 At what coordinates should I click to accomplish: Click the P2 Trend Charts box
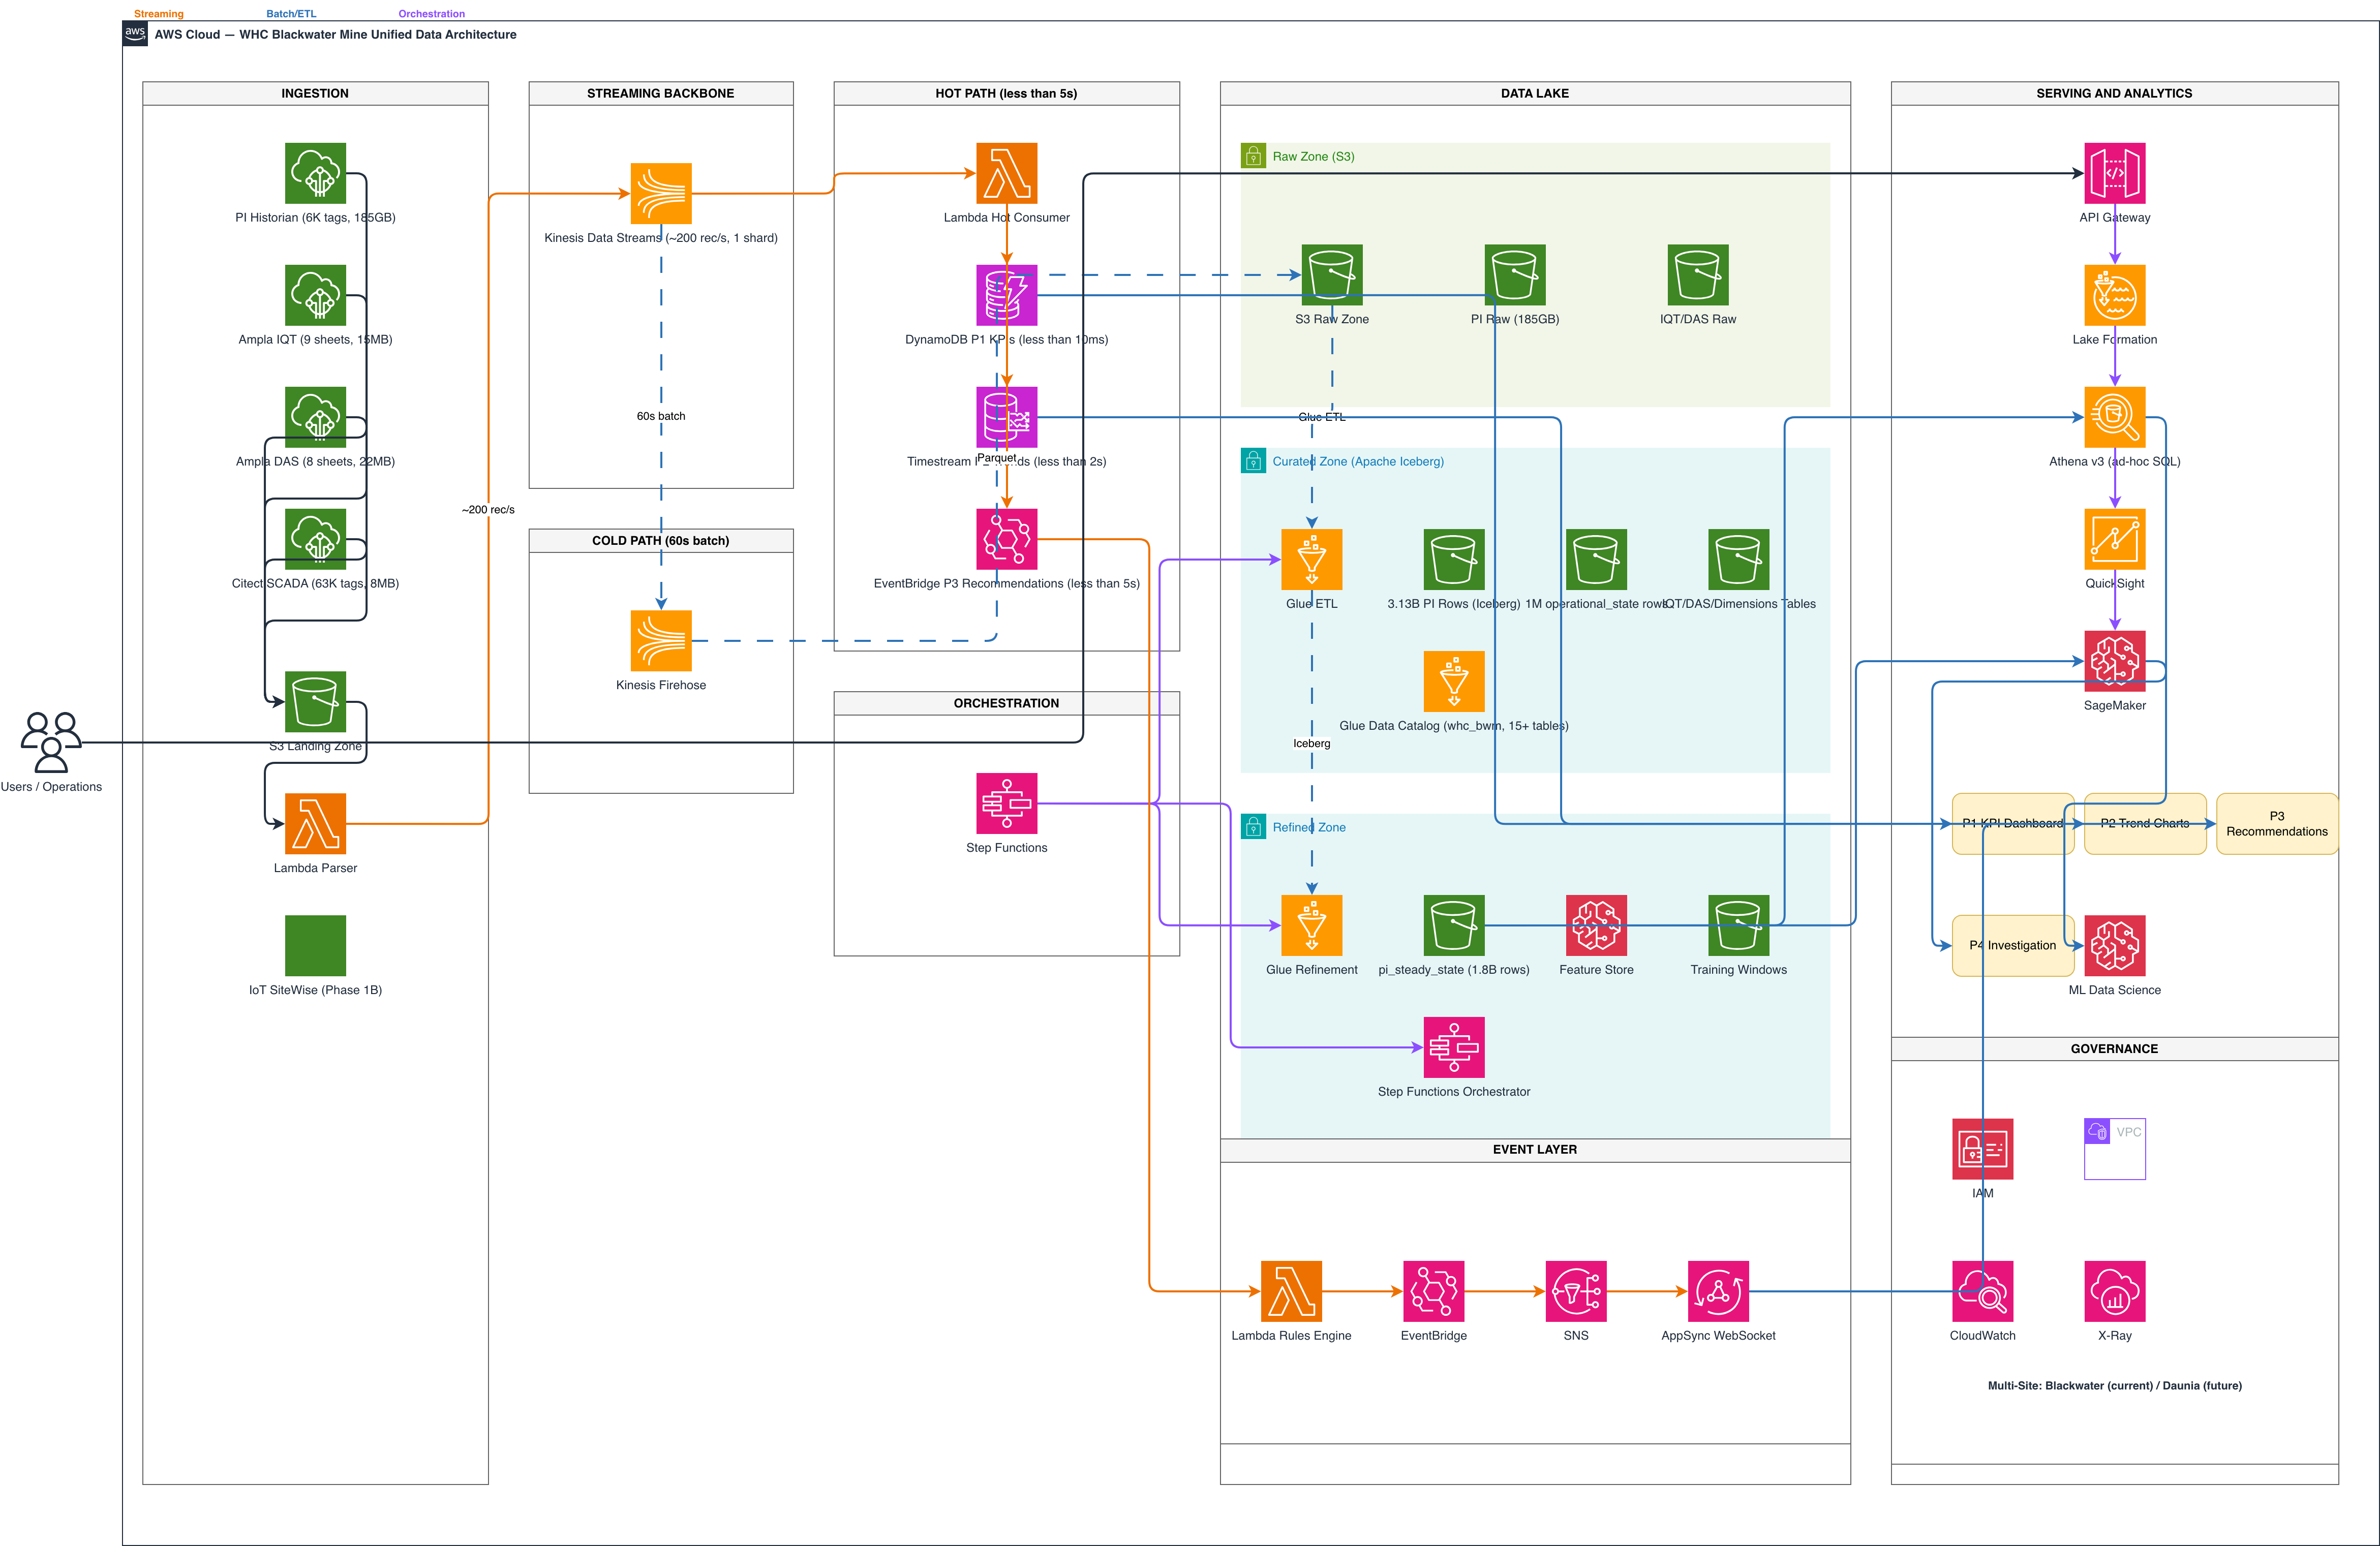[x=2145, y=824]
